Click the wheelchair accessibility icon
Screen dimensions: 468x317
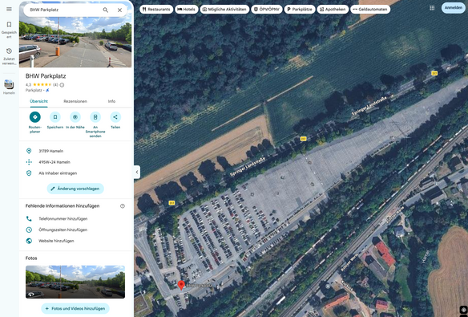click(47, 90)
